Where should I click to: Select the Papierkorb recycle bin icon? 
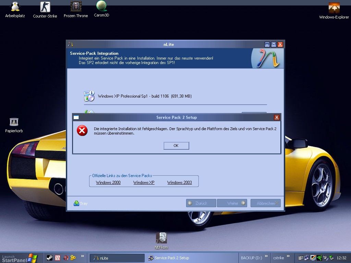14,125
